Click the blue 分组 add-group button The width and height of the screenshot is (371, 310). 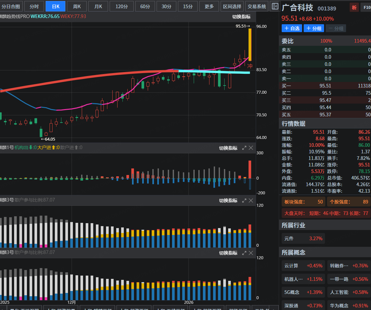point(314,29)
